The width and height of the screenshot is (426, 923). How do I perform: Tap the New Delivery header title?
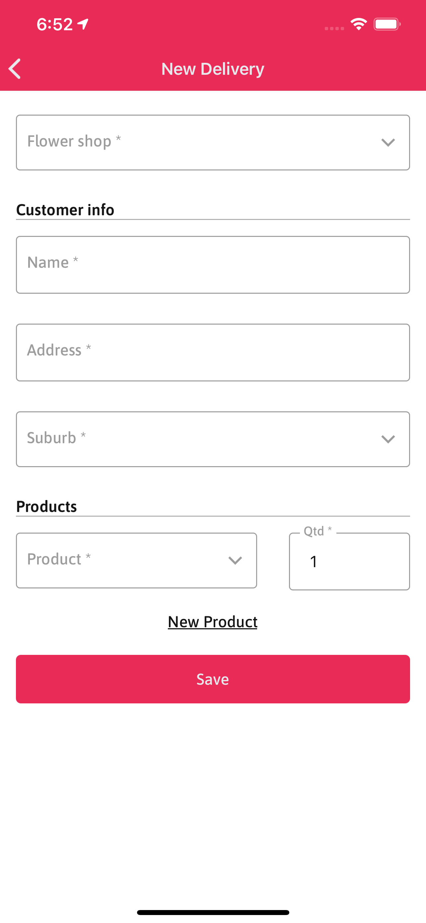click(213, 69)
